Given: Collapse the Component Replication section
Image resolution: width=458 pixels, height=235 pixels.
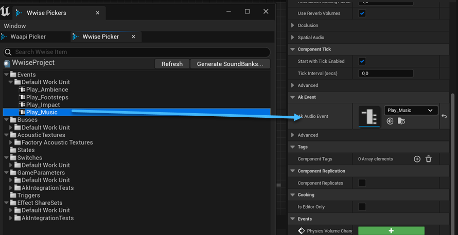Looking at the screenshot, I should 293,171.
